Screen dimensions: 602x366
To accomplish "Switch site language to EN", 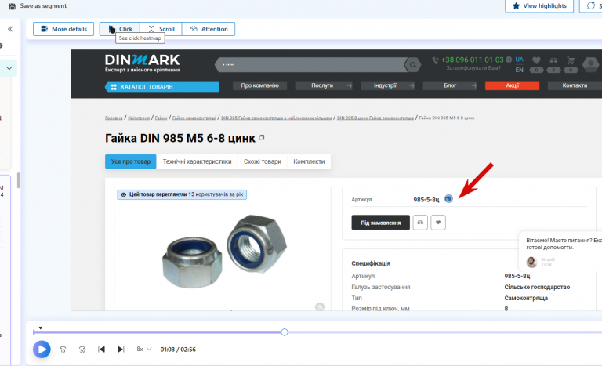I will click(519, 70).
